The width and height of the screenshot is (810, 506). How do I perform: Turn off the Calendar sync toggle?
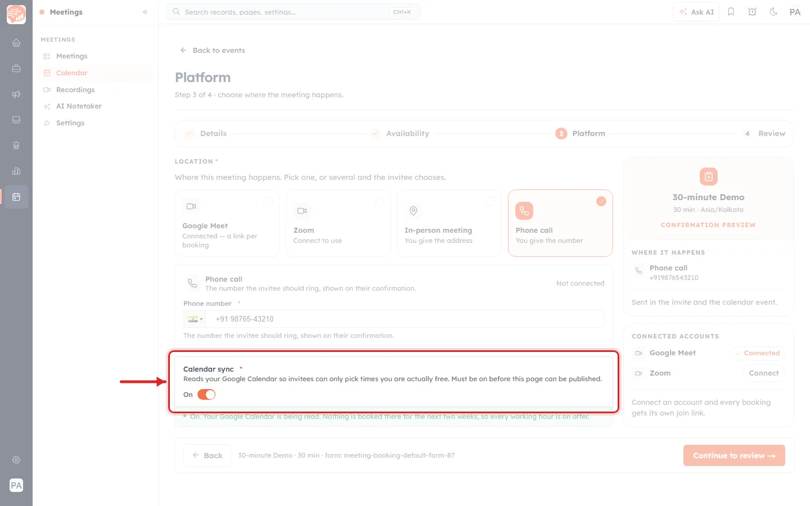coord(206,395)
